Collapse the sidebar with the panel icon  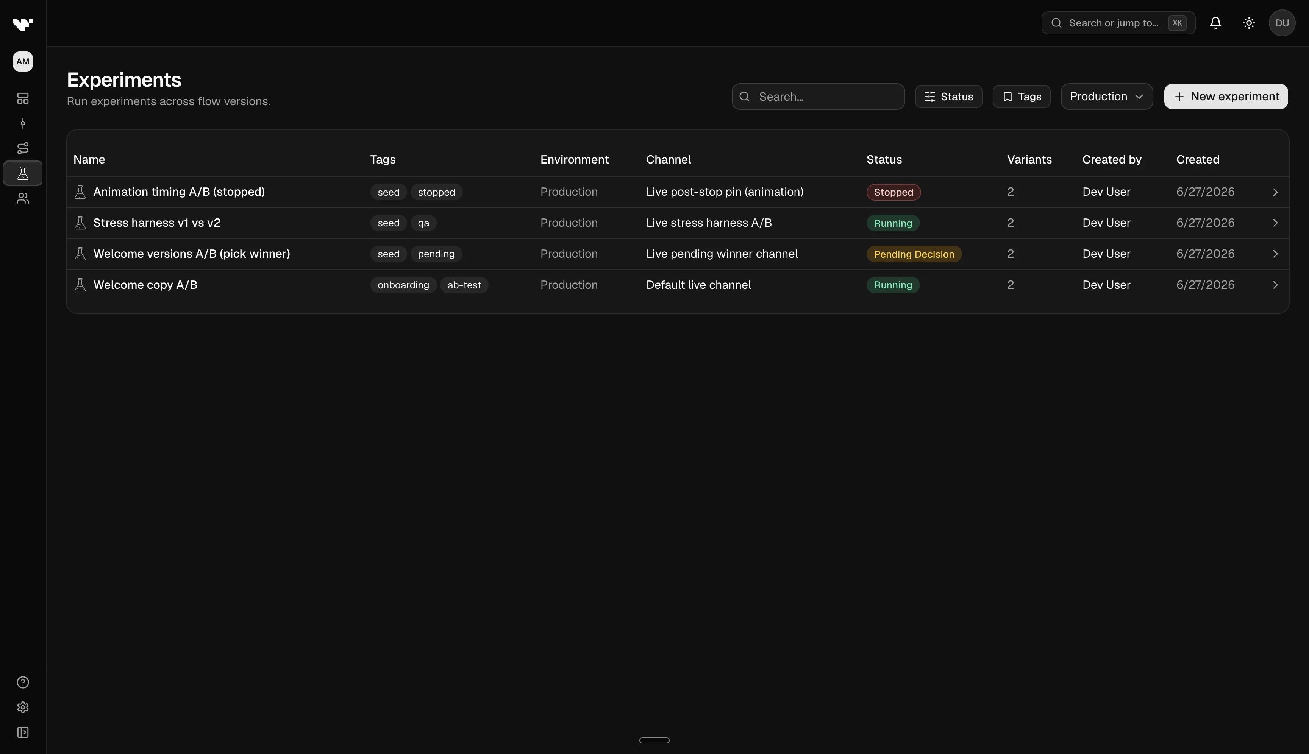pyautogui.click(x=23, y=732)
